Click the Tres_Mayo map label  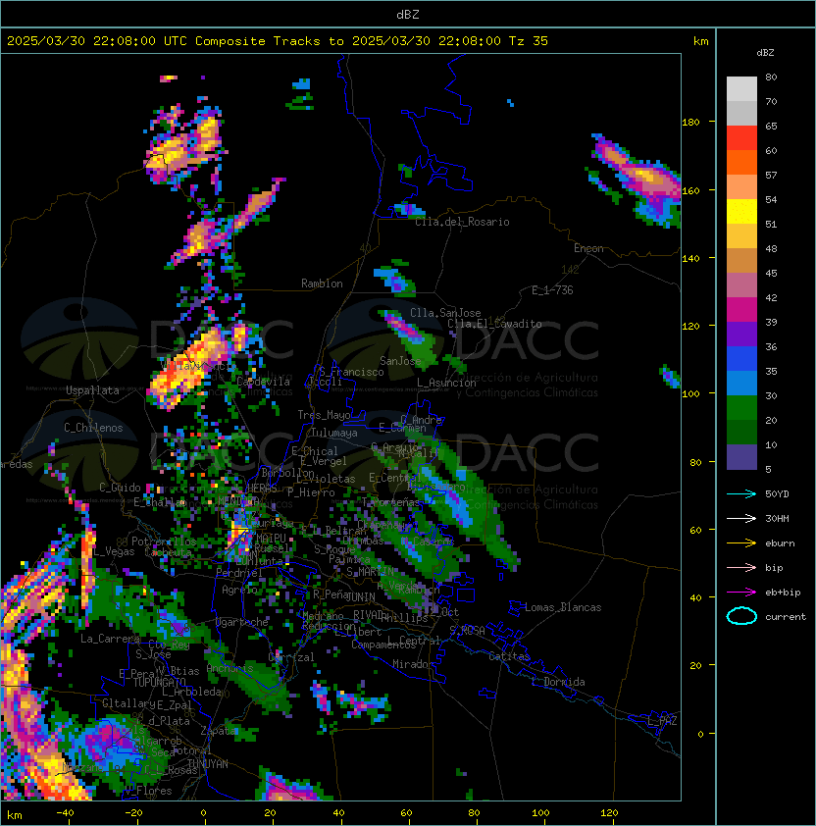[x=324, y=415]
